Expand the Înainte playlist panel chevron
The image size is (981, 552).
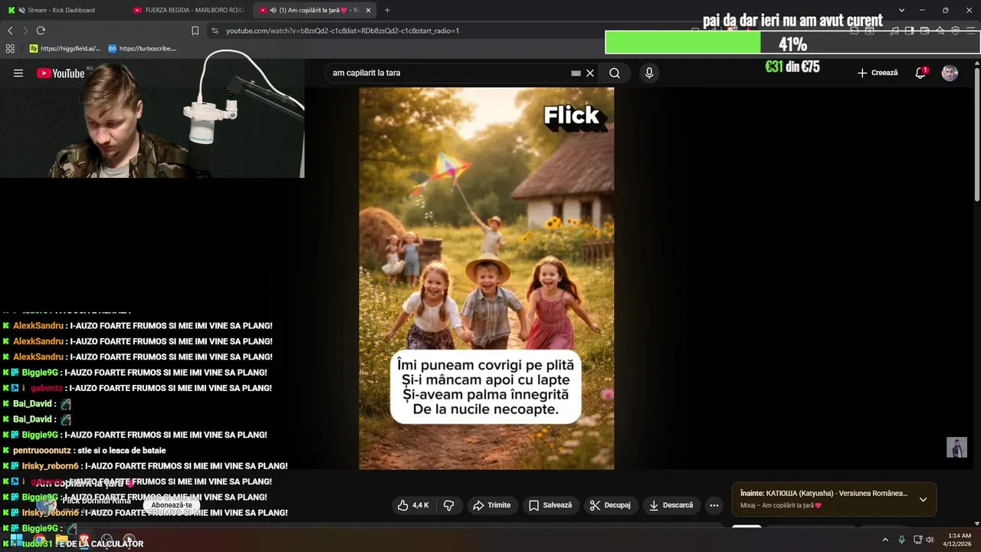tap(923, 499)
